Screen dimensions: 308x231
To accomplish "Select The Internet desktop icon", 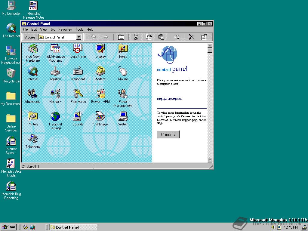I will (11, 30).
